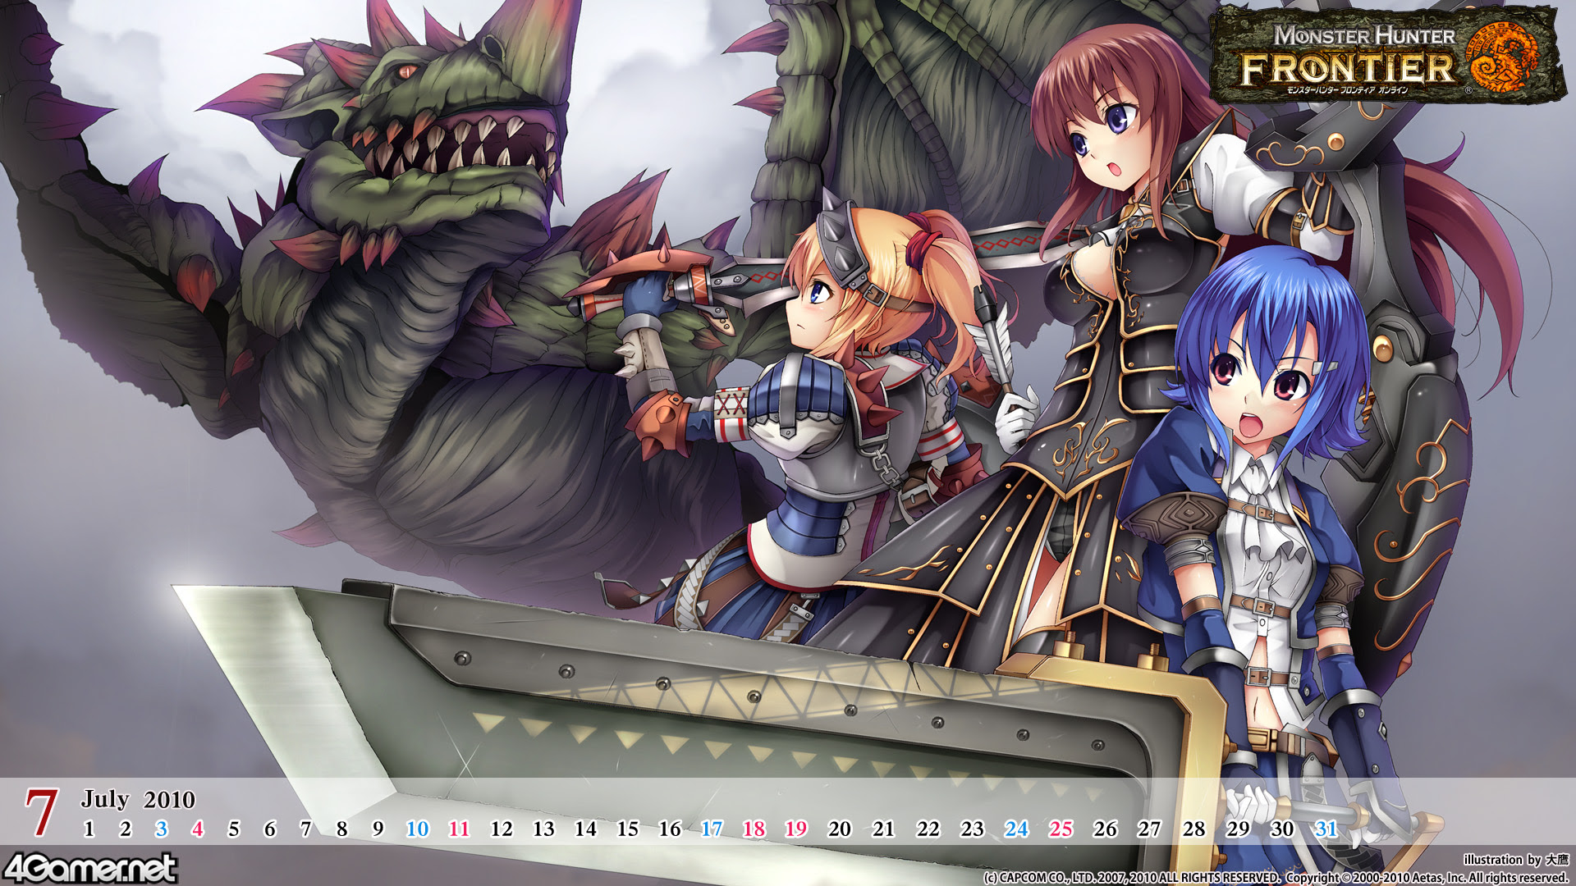The height and width of the screenshot is (886, 1576).
Task: Select calendar date 22
Action: tap(928, 829)
